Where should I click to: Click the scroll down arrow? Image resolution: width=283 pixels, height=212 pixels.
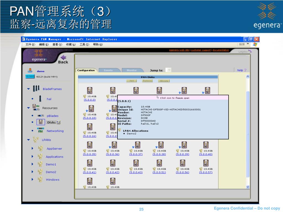(248, 187)
